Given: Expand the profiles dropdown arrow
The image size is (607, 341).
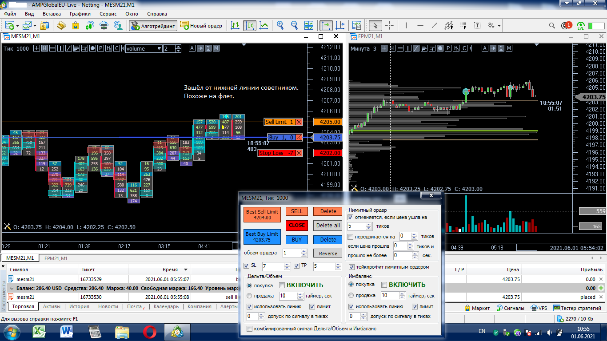Looking at the screenshot, I should (x=34, y=26).
